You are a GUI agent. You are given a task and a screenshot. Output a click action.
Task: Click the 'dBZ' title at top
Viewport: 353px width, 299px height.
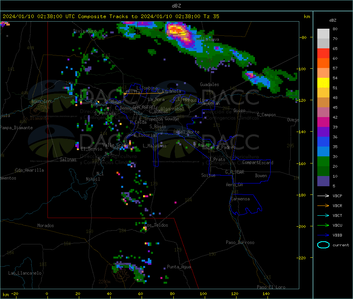pyautogui.click(x=176, y=6)
